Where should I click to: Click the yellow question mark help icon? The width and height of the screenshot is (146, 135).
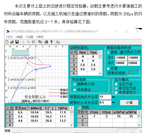[x=51, y=42]
